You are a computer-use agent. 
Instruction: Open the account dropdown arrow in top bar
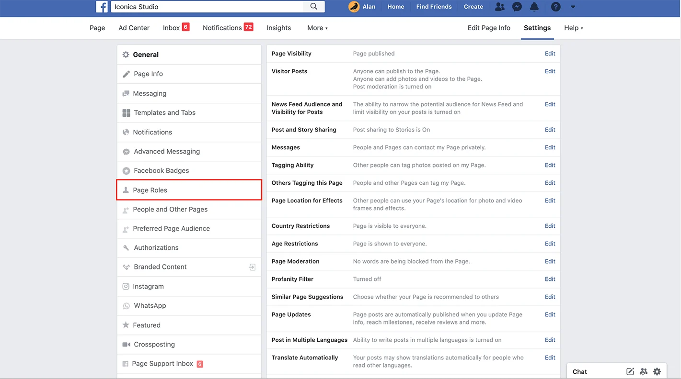[x=573, y=7]
